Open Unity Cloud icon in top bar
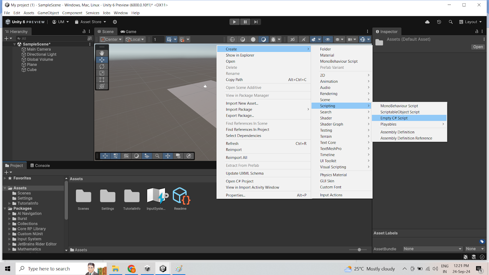 (427, 22)
